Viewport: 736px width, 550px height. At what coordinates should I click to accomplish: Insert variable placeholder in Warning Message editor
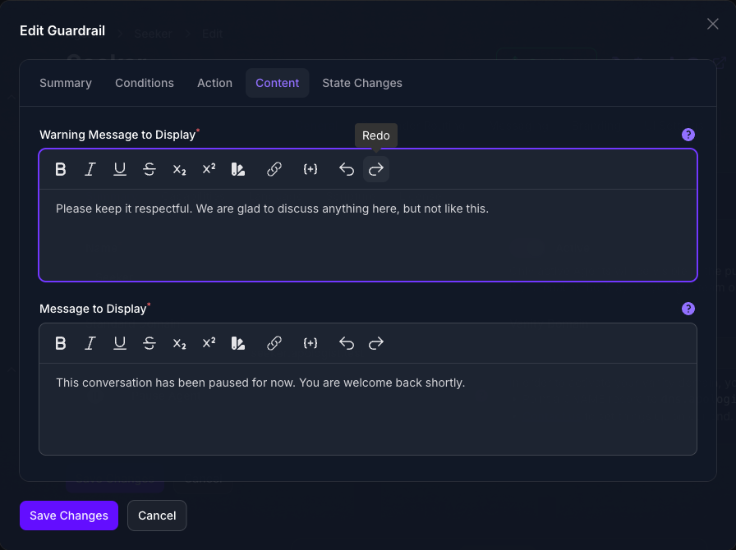(x=310, y=169)
